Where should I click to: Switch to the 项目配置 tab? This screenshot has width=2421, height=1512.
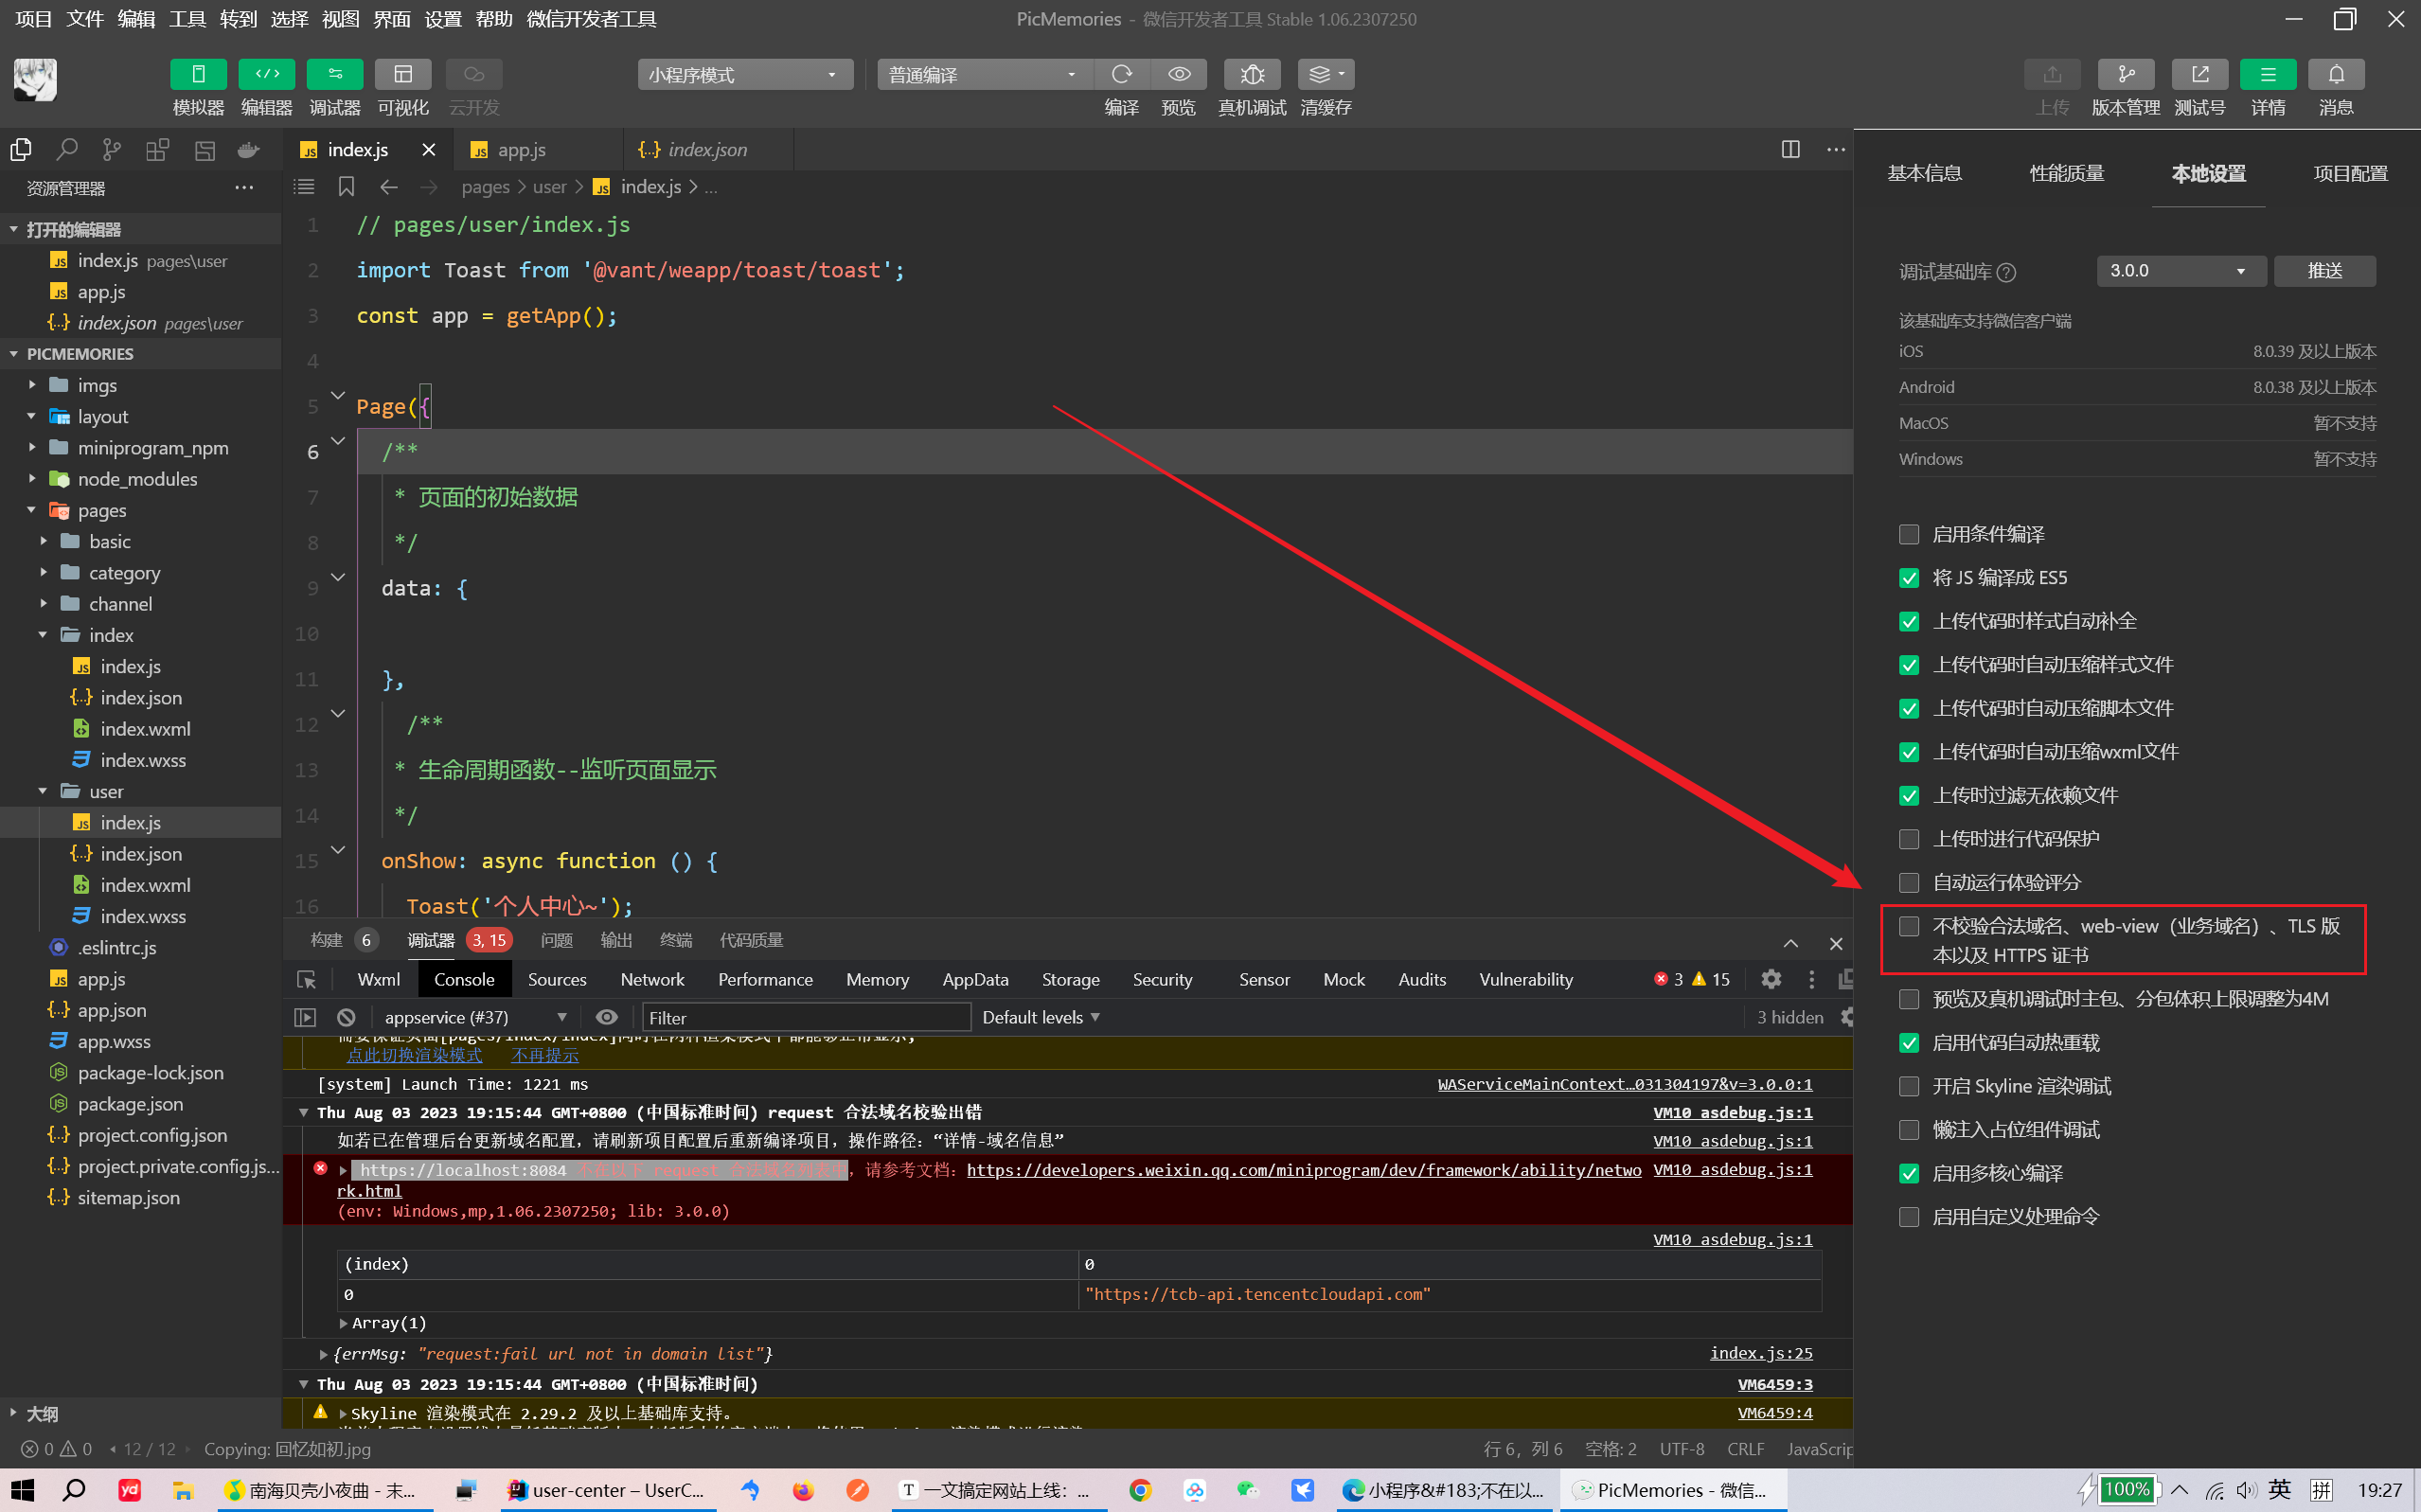coord(2350,174)
